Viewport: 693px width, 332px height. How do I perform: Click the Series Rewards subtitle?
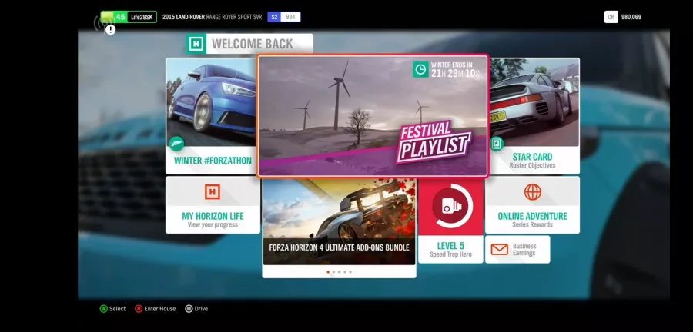[x=532, y=225]
